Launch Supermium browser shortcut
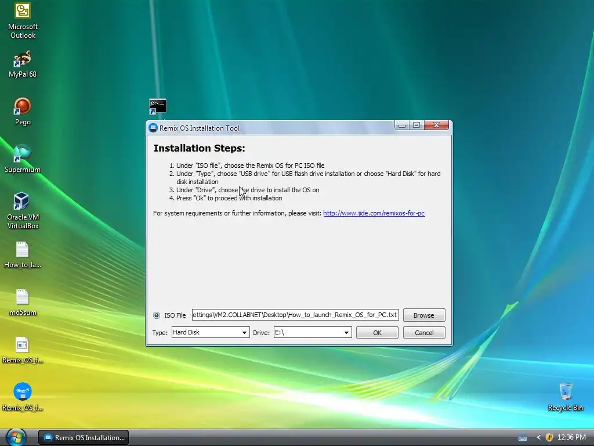The height and width of the screenshot is (446, 594). click(23, 159)
